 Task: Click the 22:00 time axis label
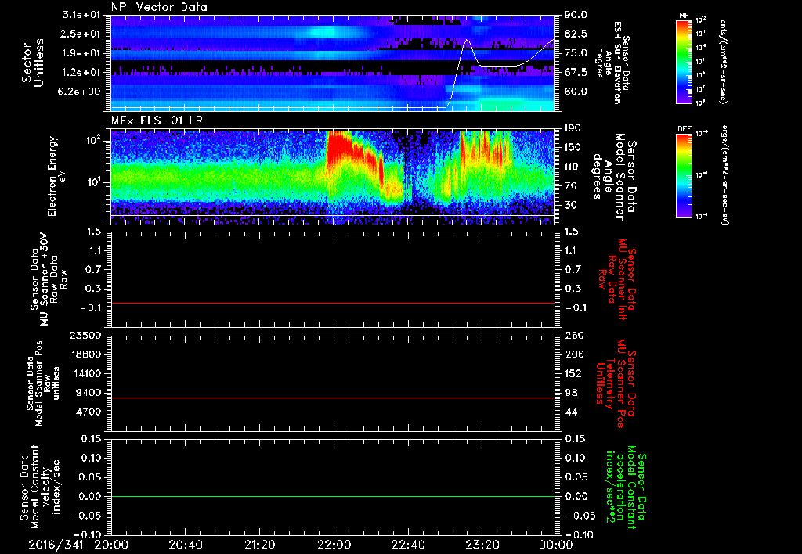334,544
